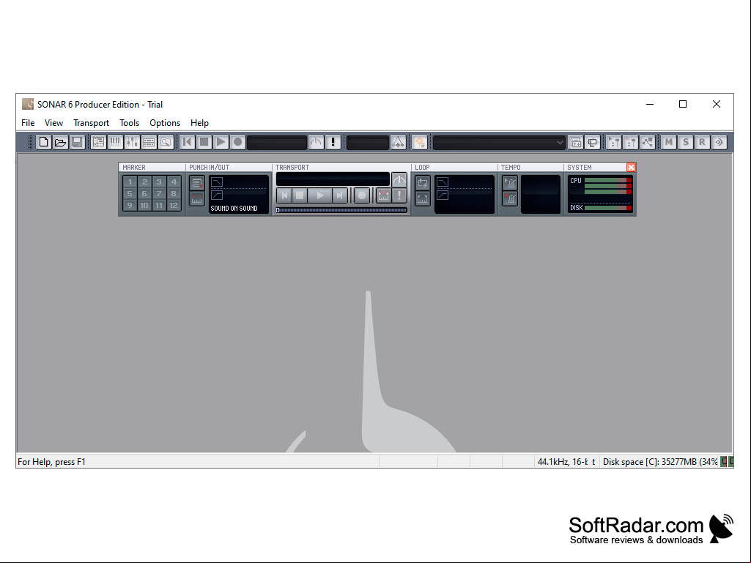Viewport: 751px width, 563px height.
Task: Start playback from the main toolbar
Action: 221,142
